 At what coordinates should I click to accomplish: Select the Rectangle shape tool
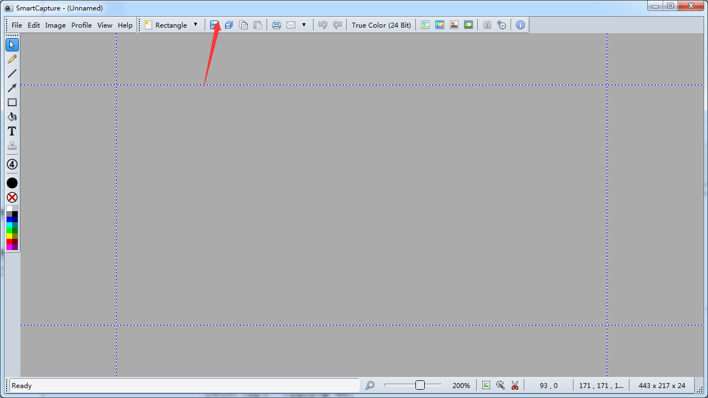[x=12, y=102]
